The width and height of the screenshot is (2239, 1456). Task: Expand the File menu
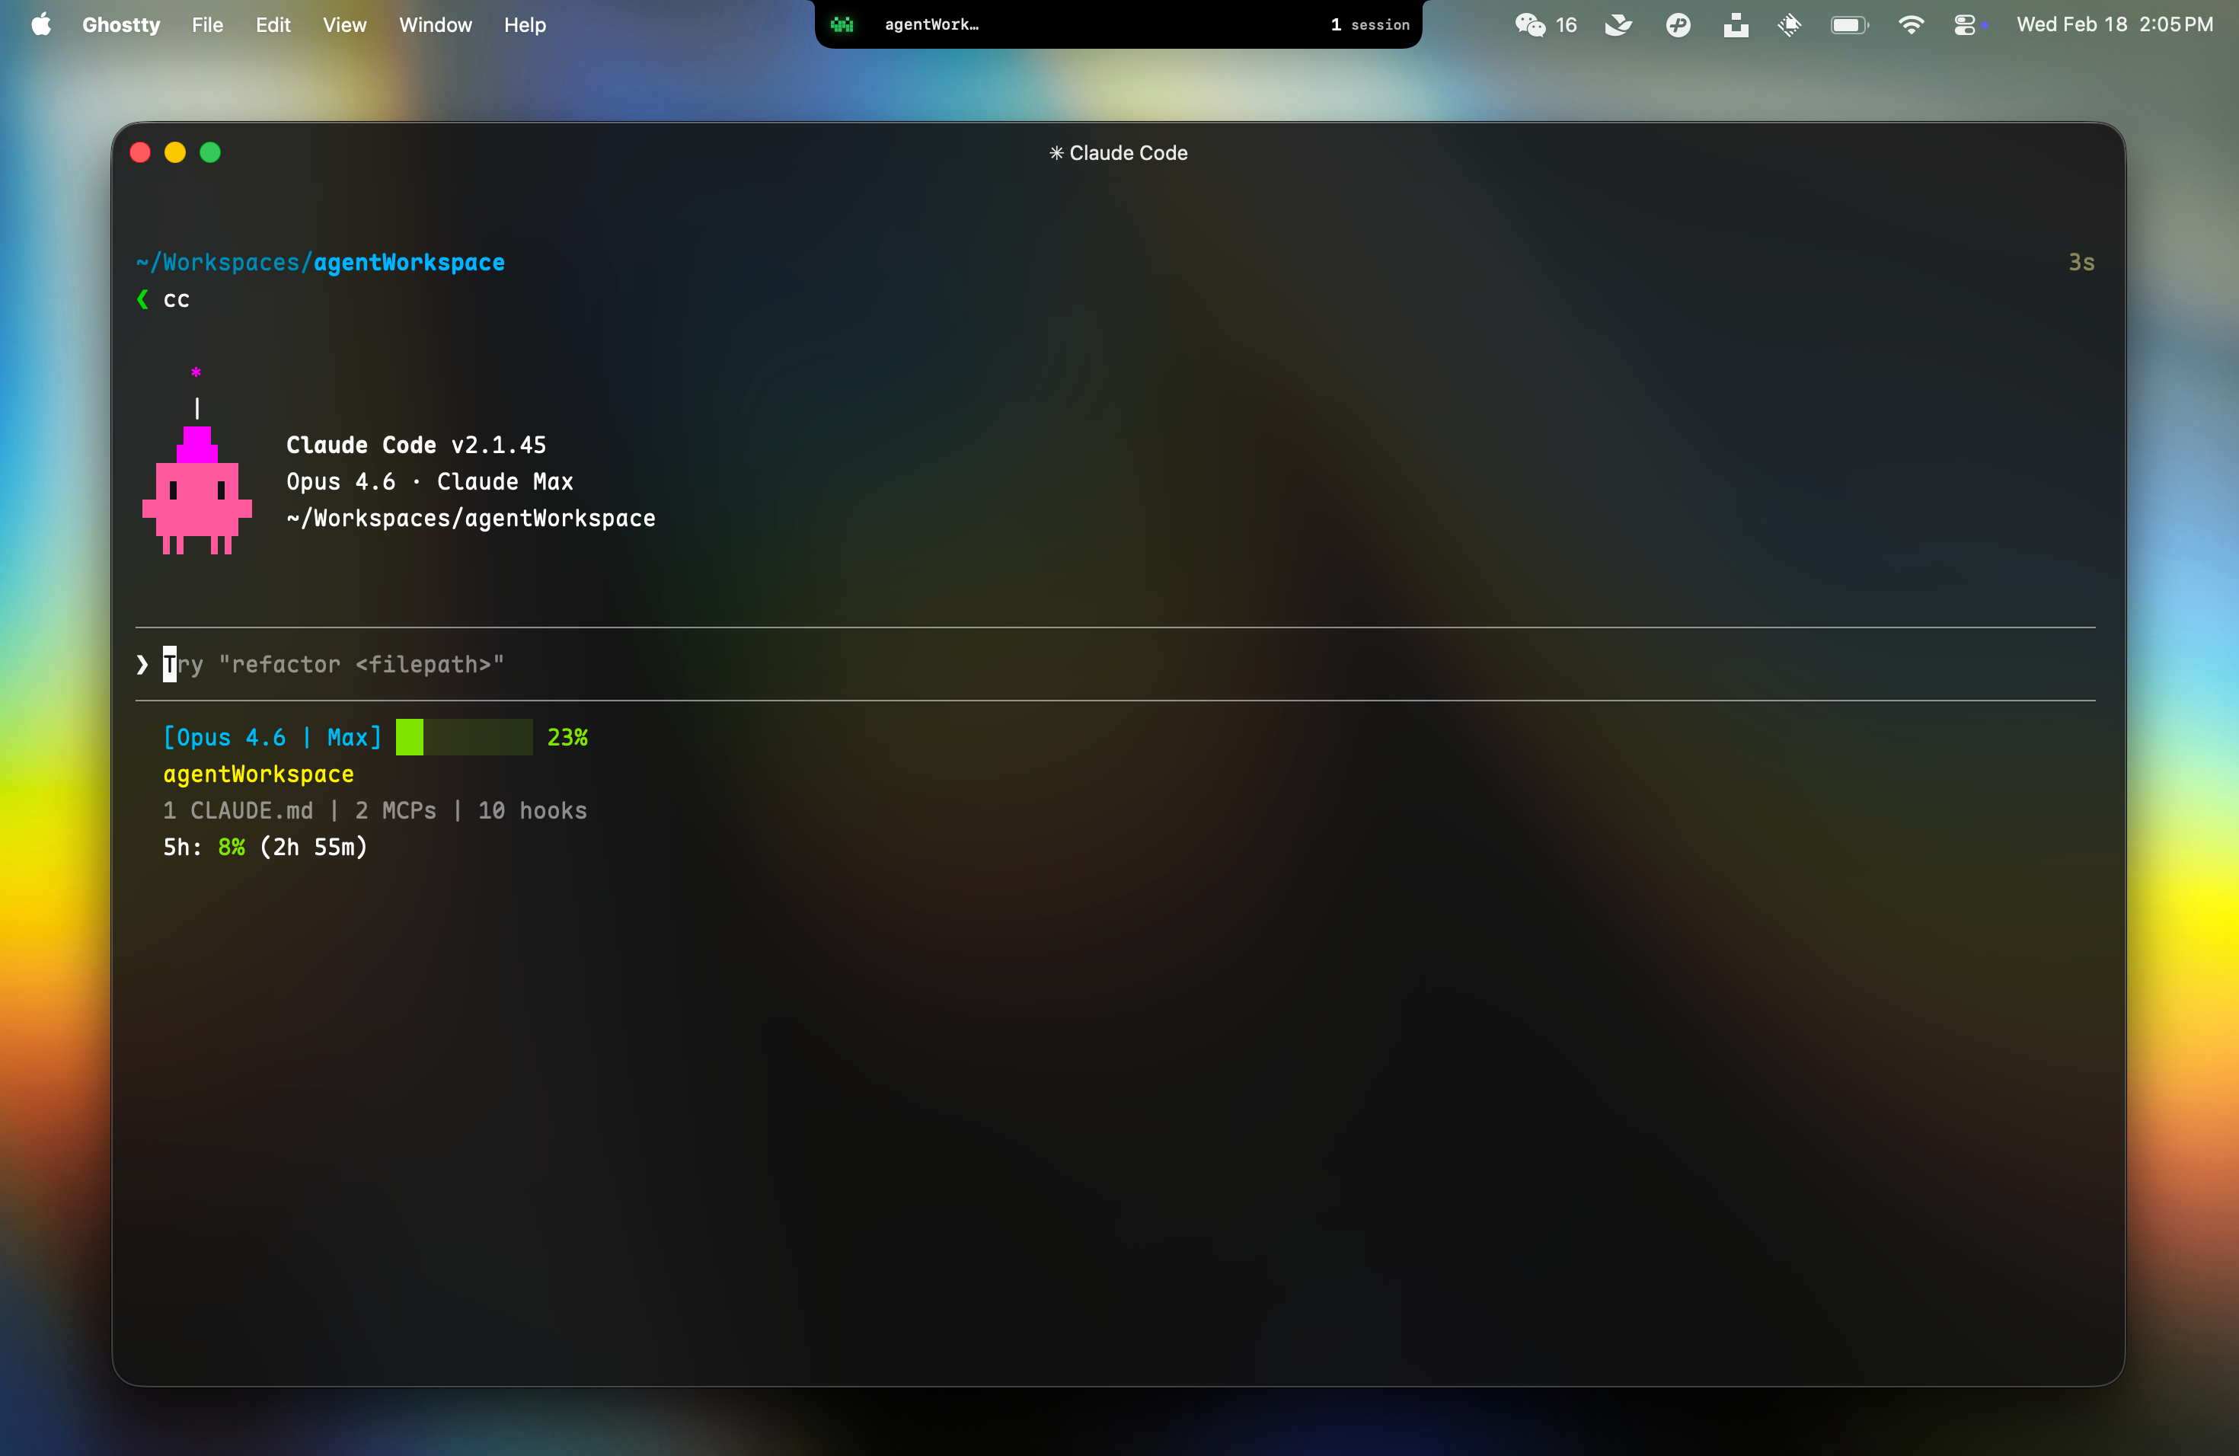coord(207,24)
